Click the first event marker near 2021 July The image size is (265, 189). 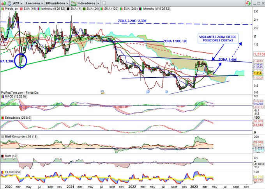point(102,92)
